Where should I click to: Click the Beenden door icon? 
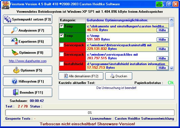click(16, 92)
